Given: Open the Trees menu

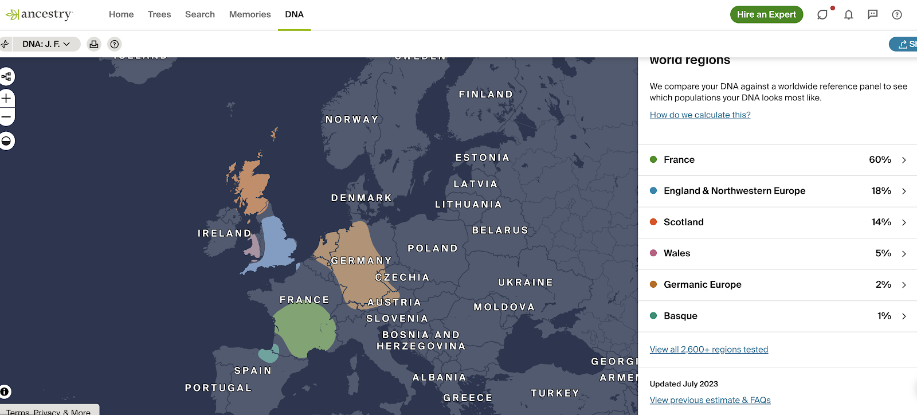Looking at the screenshot, I should click(x=159, y=14).
